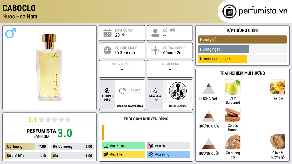Click the perfumista.vn site name
292x164 pixels.
pyautogui.click(x=263, y=11)
